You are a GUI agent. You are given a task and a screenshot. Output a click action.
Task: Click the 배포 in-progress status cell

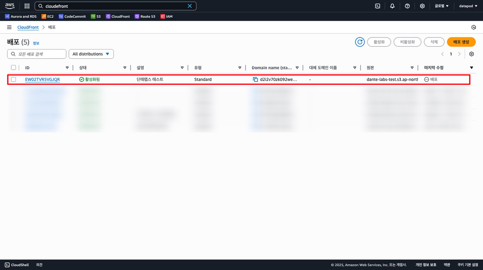(431, 80)
